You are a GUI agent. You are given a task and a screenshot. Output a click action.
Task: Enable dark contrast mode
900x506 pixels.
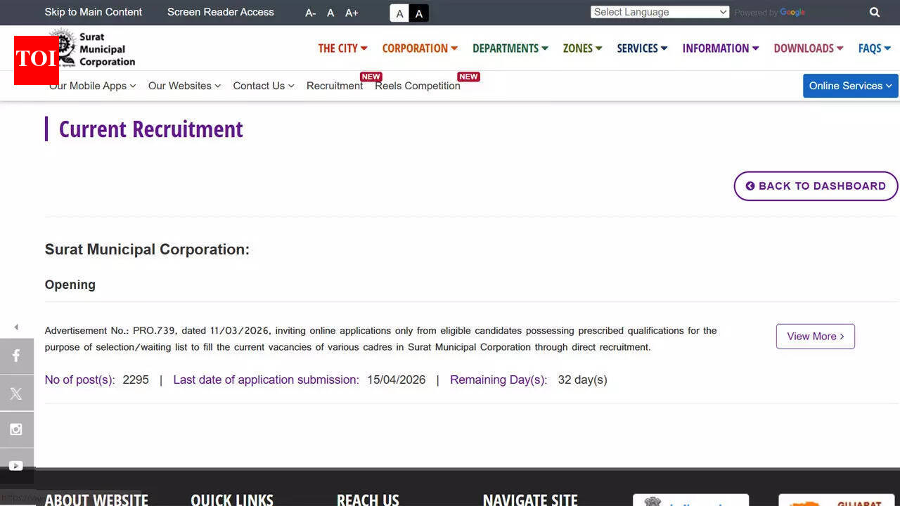point(418,13)
